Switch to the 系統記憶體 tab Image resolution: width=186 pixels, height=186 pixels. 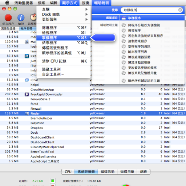pos(86,172)
